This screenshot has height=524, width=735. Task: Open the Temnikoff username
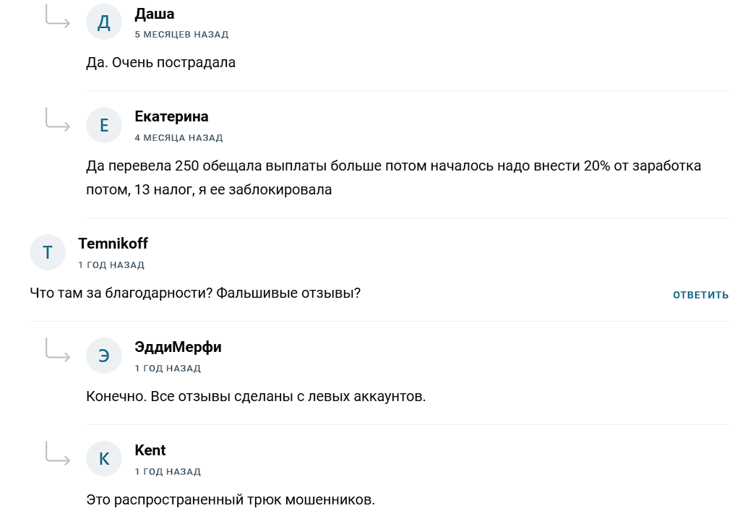[x=113, y=244]
